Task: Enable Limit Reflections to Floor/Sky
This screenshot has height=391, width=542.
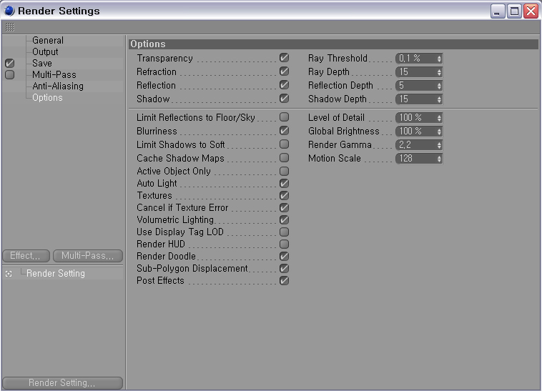Action: (x=284, y=117)
